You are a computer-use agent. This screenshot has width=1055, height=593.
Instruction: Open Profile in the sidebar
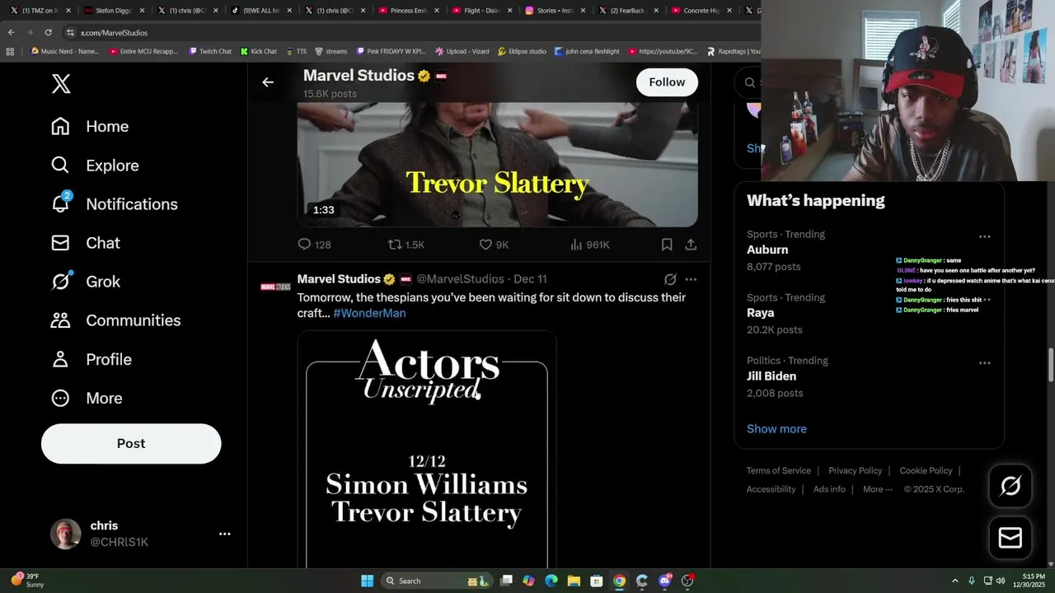[x=91, y=359]
